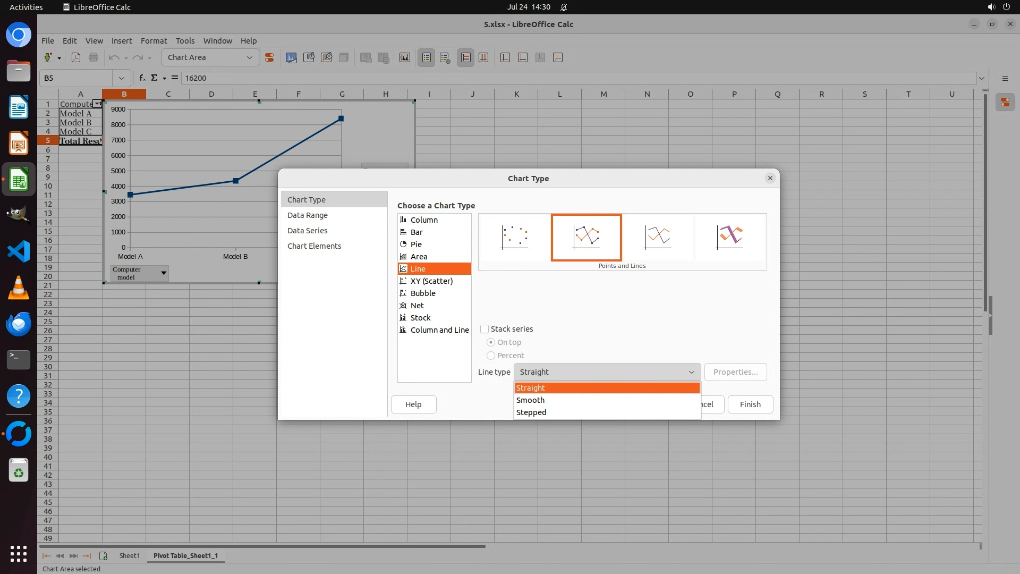Choose Column and Line chart type
Viewport: 1020px width, 574px height.
click(x=439, y=330)
